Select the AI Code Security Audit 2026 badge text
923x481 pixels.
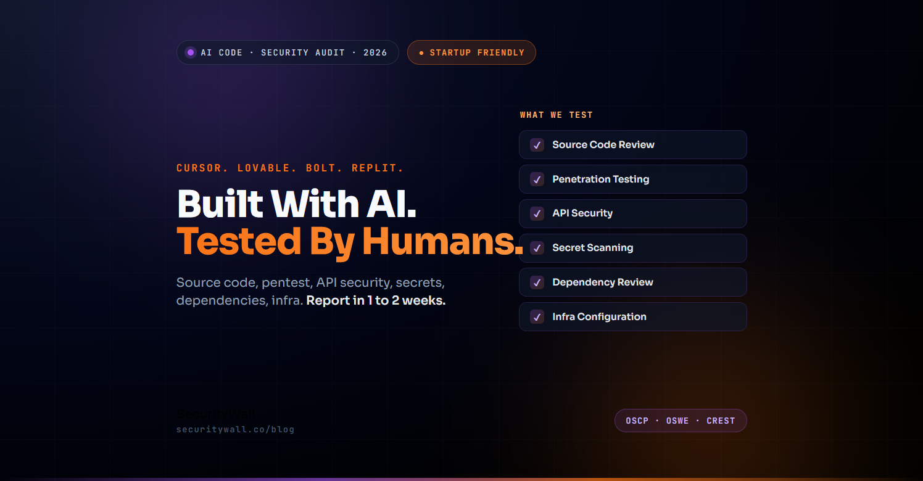click(294, 52)
